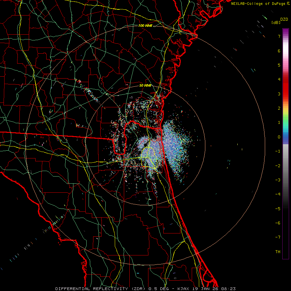
Task: Click the 0 value on color scale
Action: tap(279, 137)
